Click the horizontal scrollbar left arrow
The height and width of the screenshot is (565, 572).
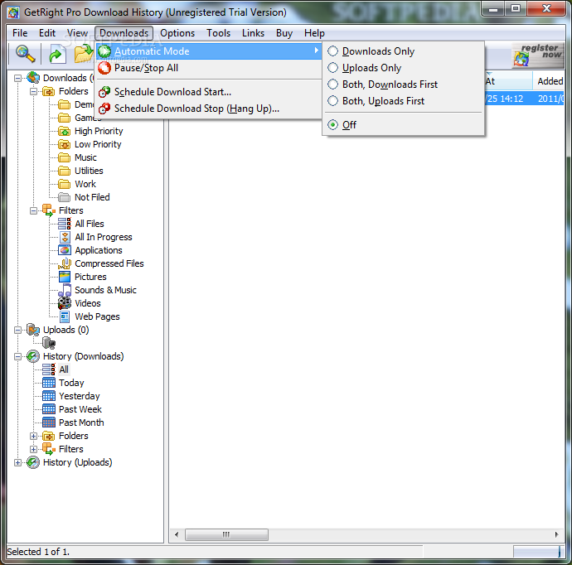tap(177, 534)
